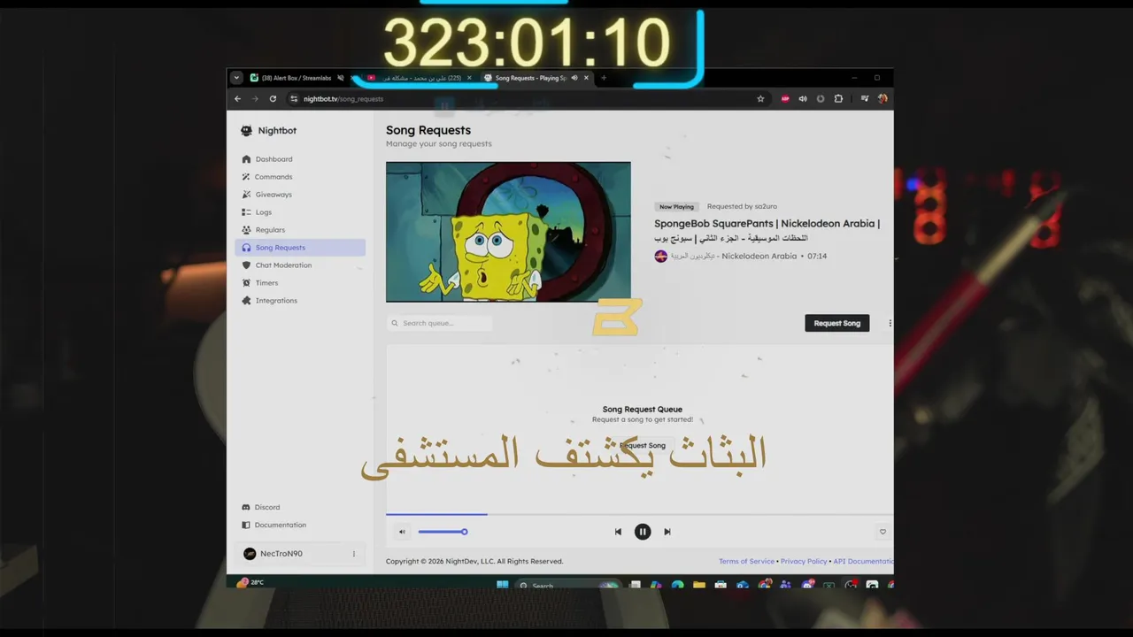Open the API Documentation footer link
This screenshot has width=1133, height=637.
(864, 561)
